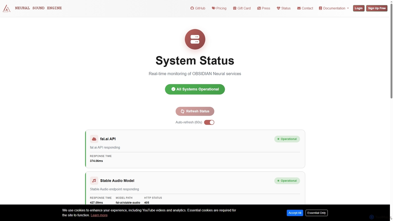The height and width of the screenshot is (221, 393).
Task: Expand the Documentation dropdown menu
Action: [x=334, y=8]
